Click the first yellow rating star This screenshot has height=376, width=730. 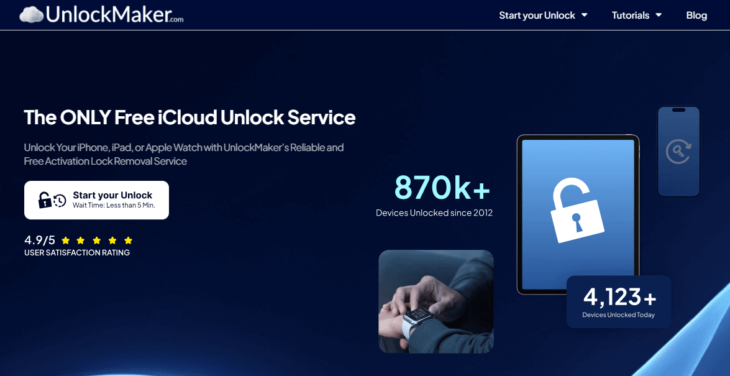(x=66, y=241)
